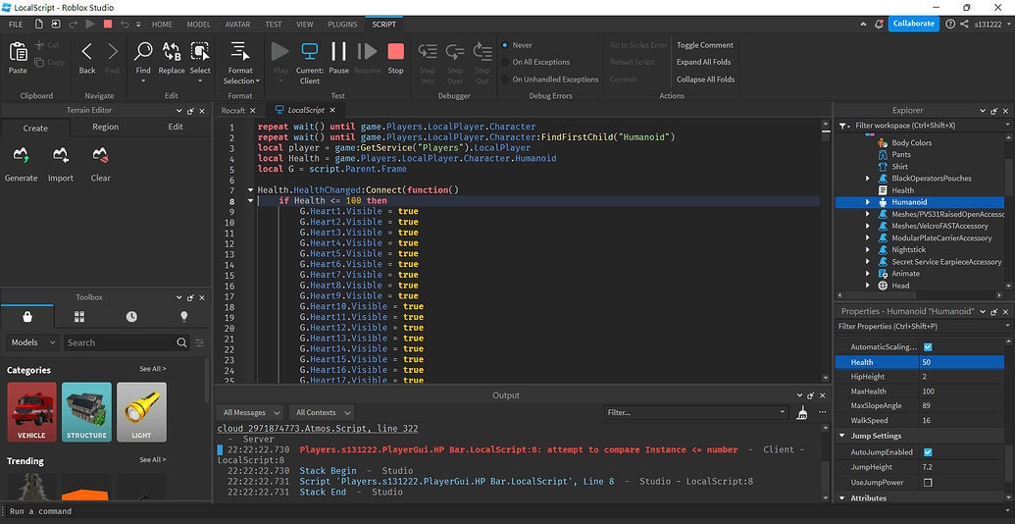This screenshot has width=1015, height=524.
Task: Open the Models category dropdown
Action: coord(33,342)
